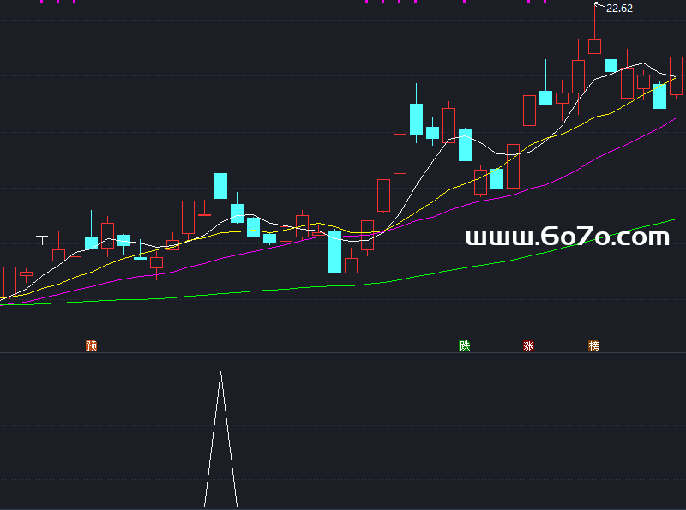Select the gray hollow candle left of 涨 marker
This screenshot has height=510, width=686.
[513, 165]
